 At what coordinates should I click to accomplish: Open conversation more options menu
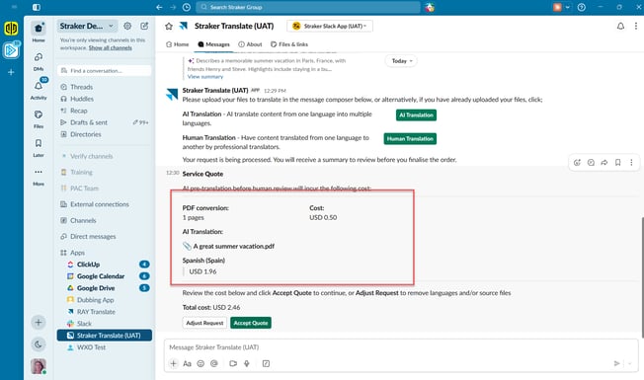tap(636, 26)
